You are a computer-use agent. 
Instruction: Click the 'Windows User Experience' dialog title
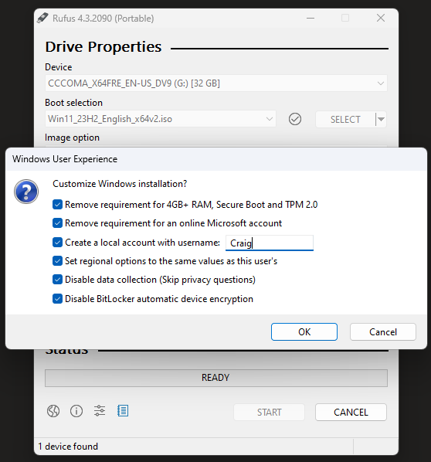pyautogui.click(x=65, y=159)
